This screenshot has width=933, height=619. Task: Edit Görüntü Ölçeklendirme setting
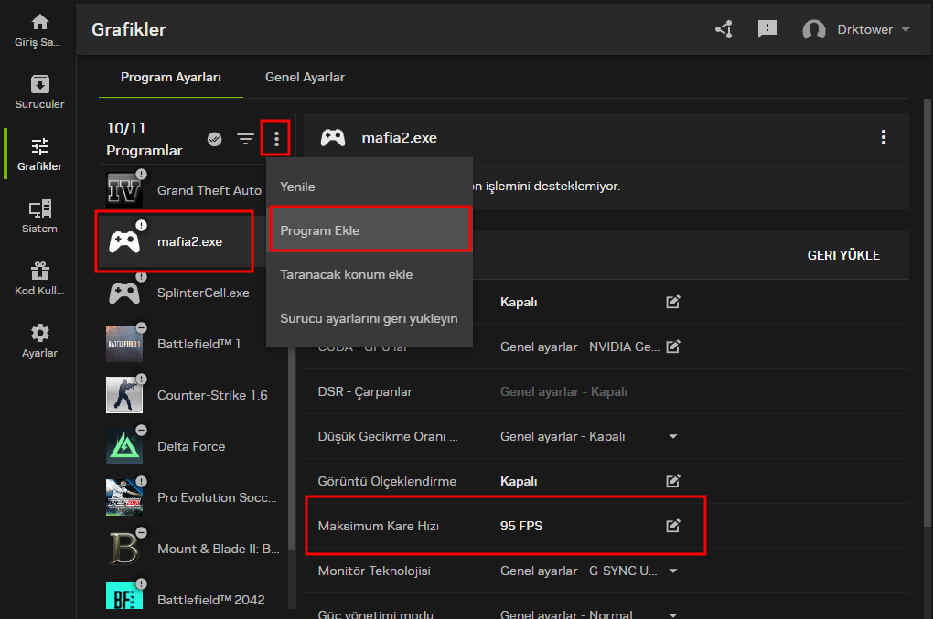pos(673,481)
